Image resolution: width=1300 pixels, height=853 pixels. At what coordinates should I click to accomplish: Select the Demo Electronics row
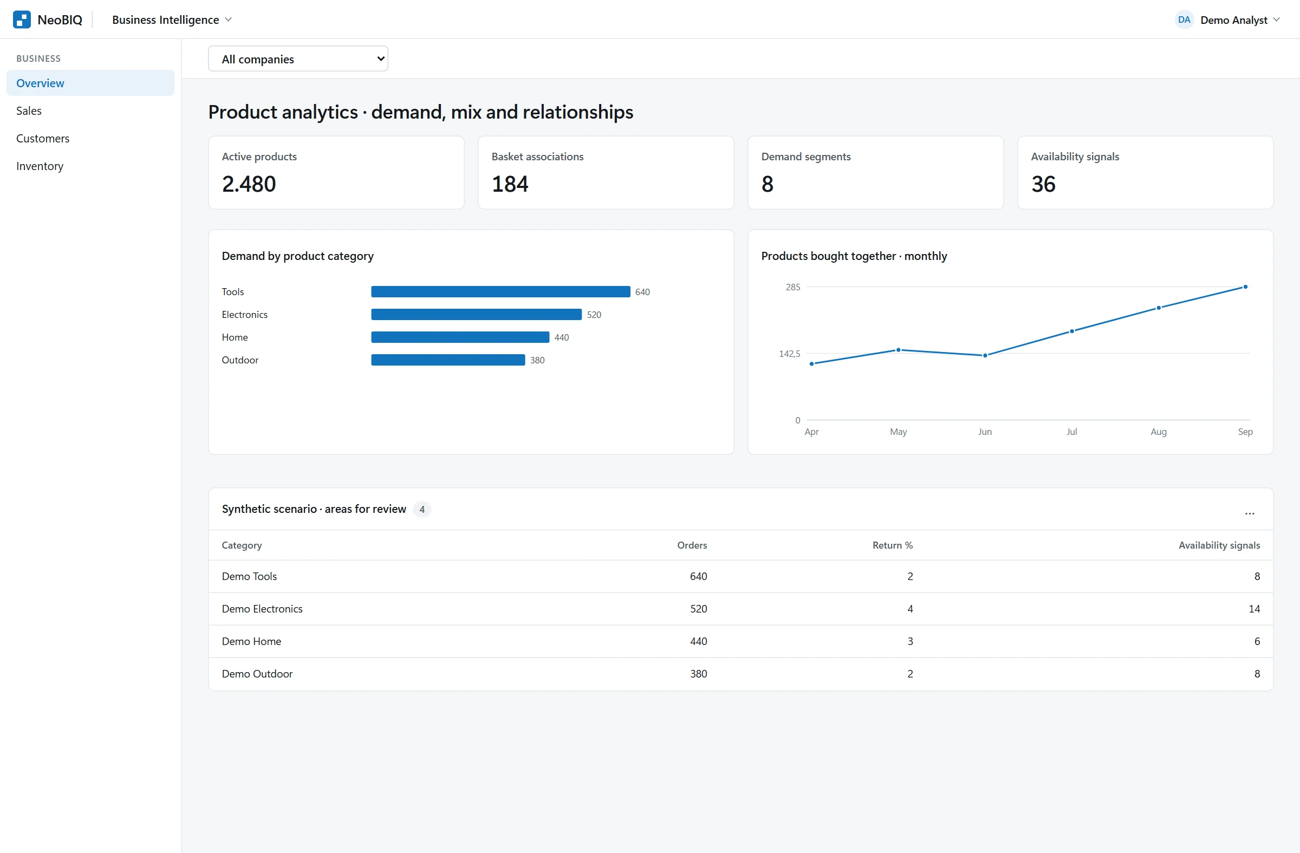(x=740, y=609)
